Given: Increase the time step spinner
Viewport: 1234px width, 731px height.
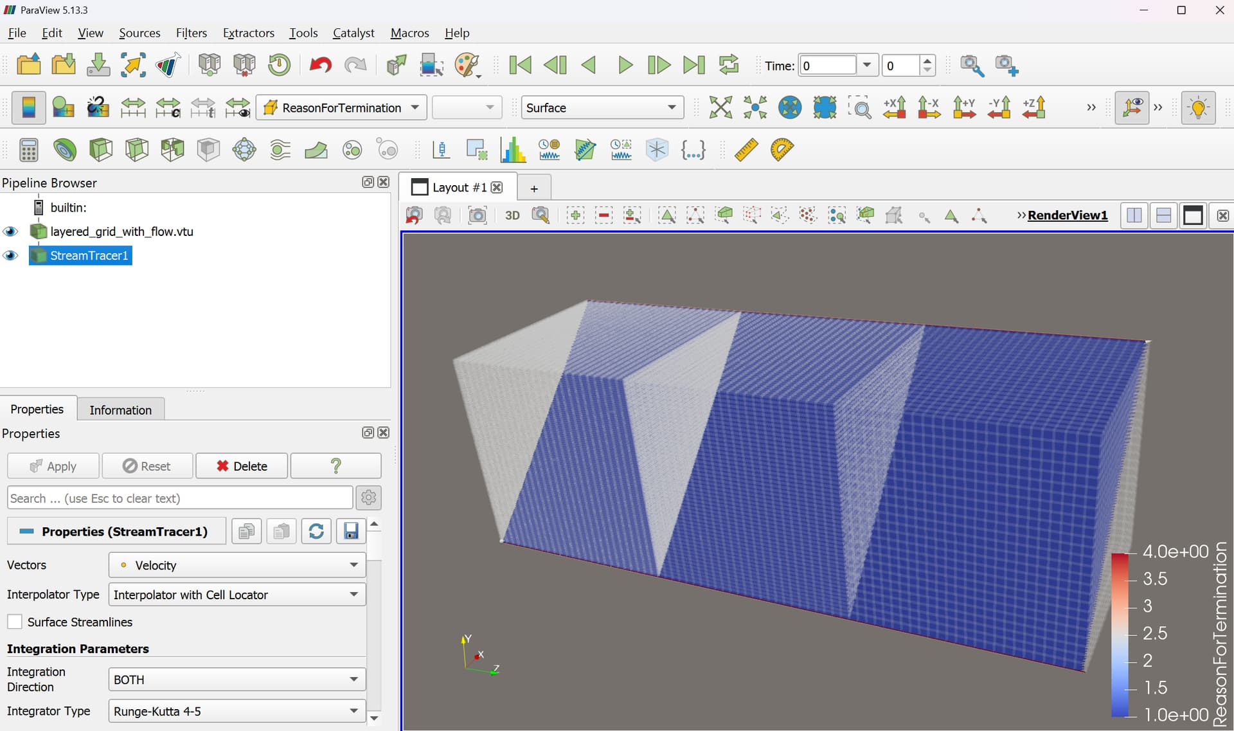Looking at the screenshot, I should tap(927, 60).
